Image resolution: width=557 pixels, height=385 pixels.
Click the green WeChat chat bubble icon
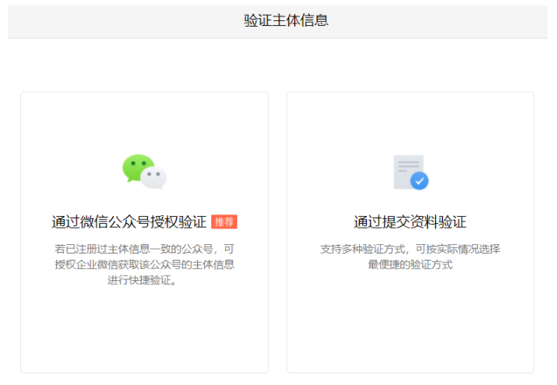point(137,167)
